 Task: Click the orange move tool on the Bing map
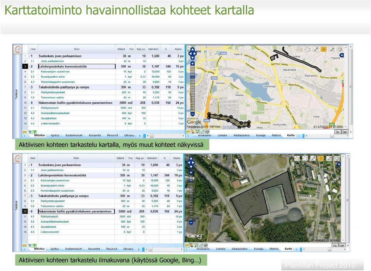click(321, 158)
